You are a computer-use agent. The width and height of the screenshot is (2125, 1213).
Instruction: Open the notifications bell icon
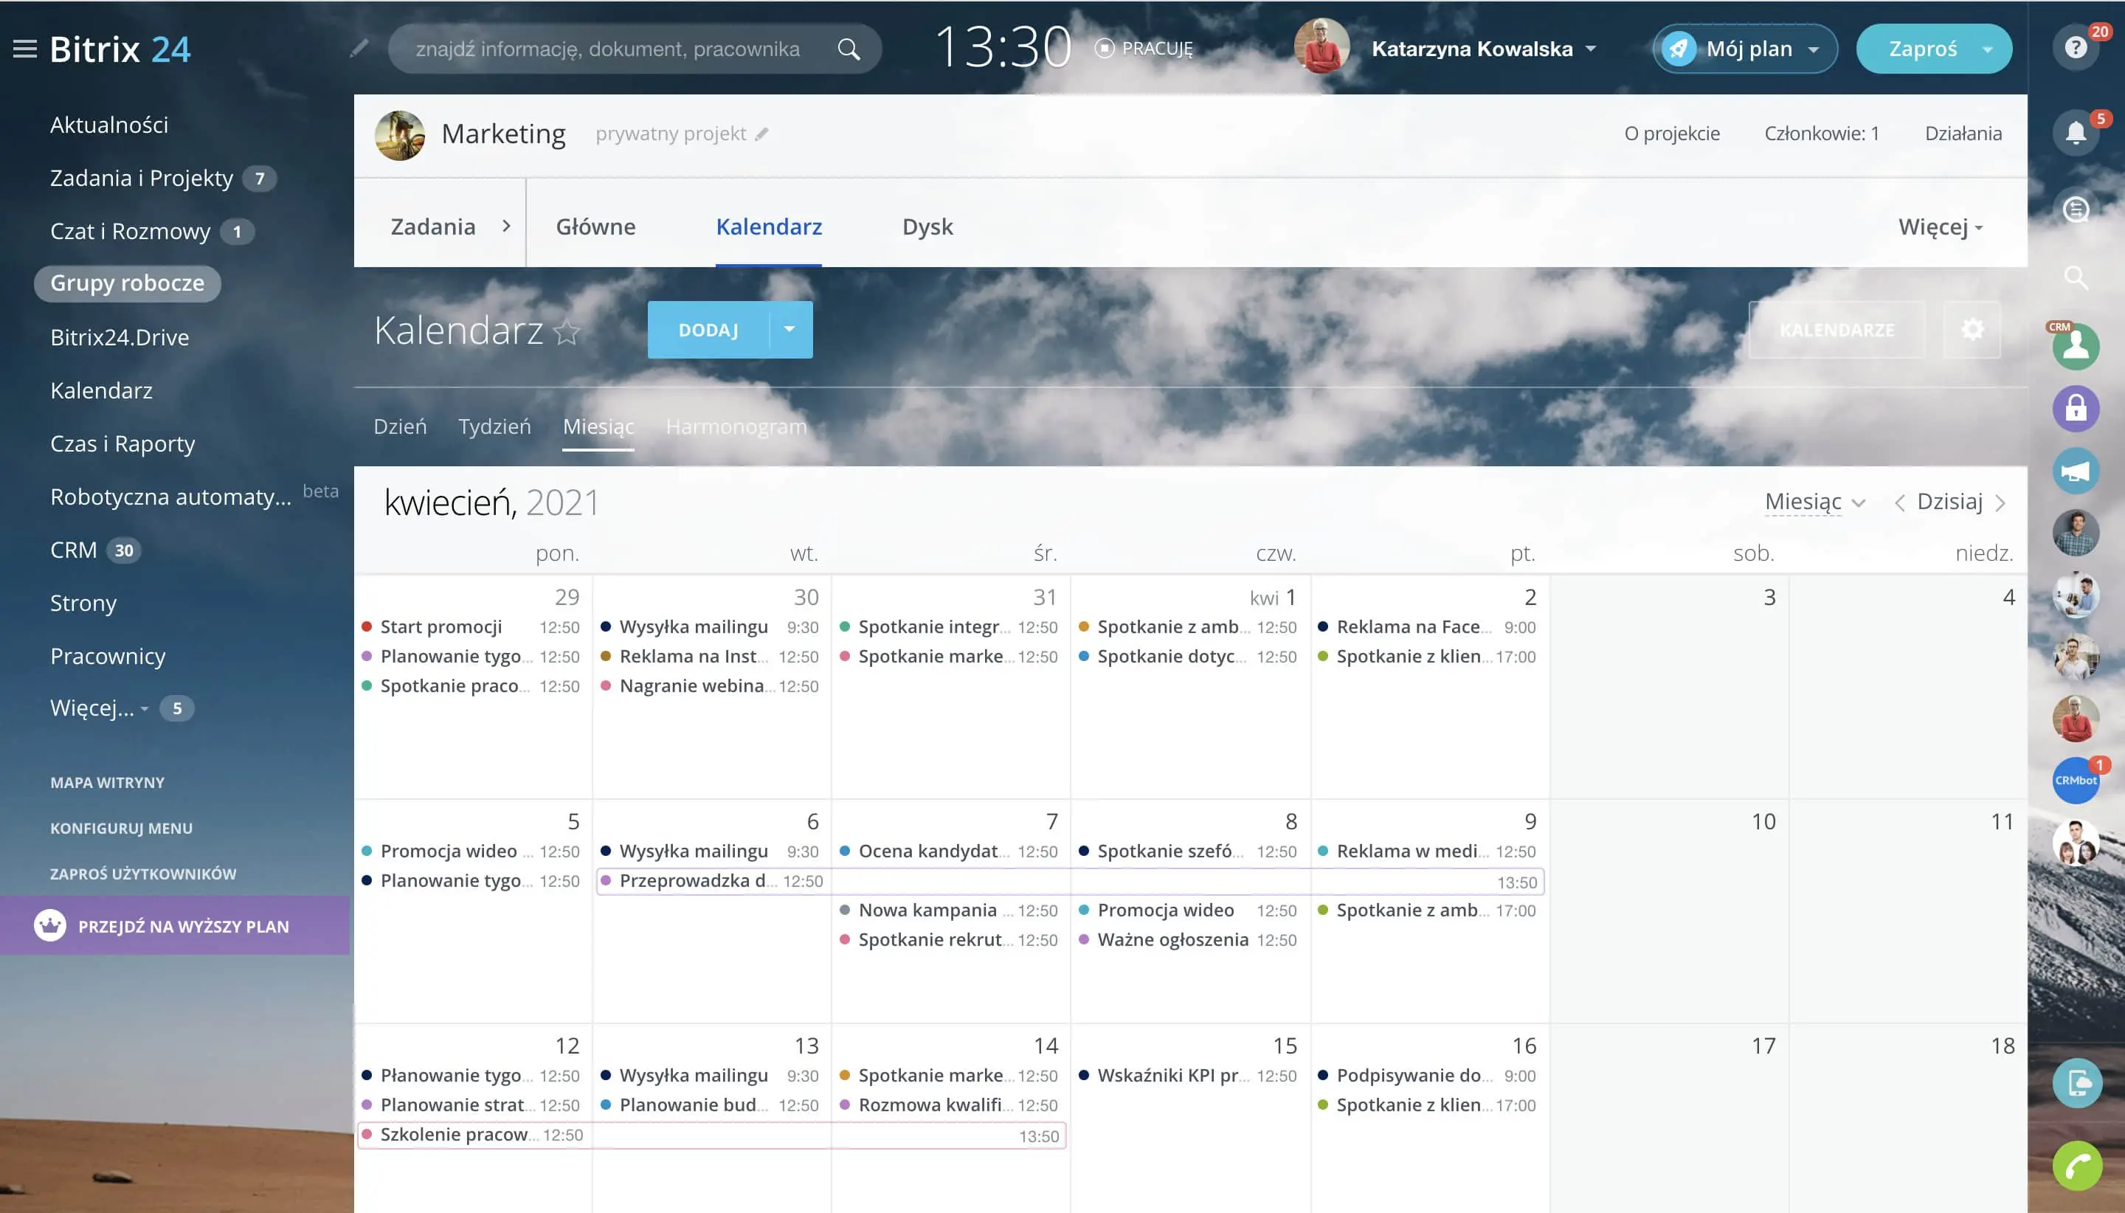click(x=2075, y=134)
